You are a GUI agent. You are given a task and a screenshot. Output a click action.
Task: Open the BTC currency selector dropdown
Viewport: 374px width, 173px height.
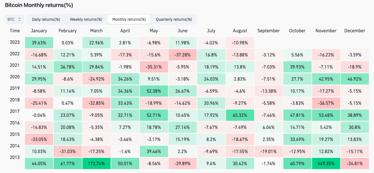(14, 19)
